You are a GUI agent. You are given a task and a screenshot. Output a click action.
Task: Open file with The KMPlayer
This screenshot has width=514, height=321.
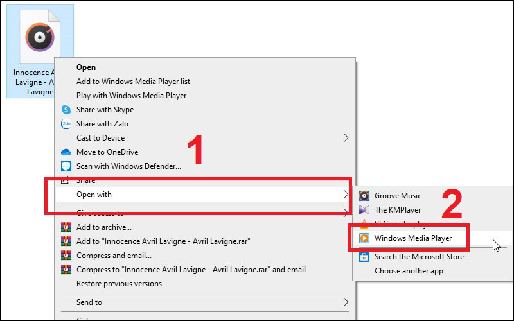(432, 210)
